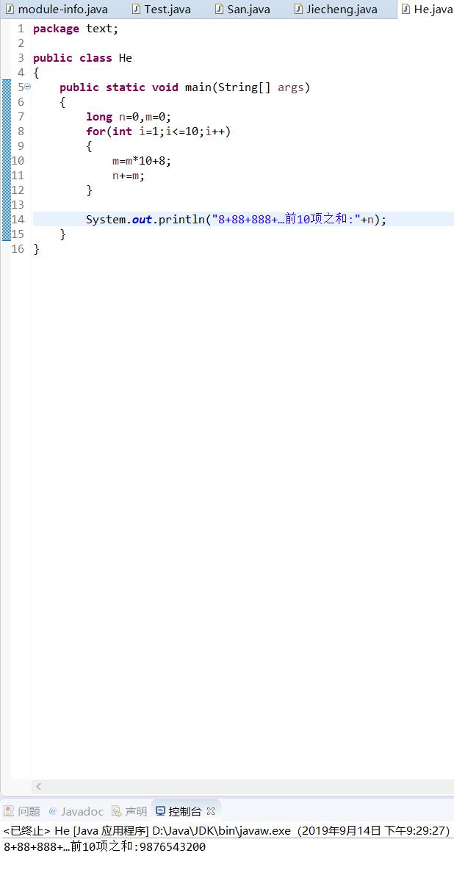
Task: Open the Jiecheng.java editor tab
Action: pyautogui.click(x=336, y=10)
